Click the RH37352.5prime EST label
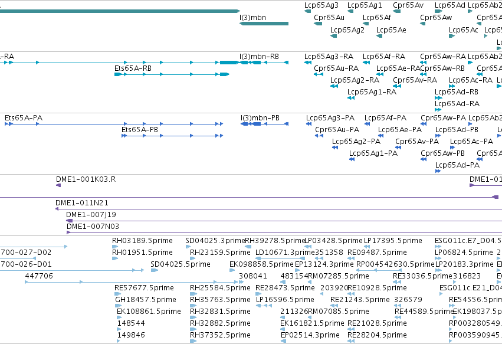Viewport: 502px width, 344px height. tap(220, 335)
